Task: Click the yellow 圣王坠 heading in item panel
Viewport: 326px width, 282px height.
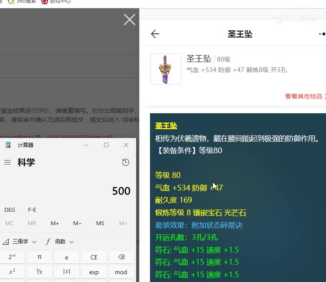Action: [x=166, y=126]
